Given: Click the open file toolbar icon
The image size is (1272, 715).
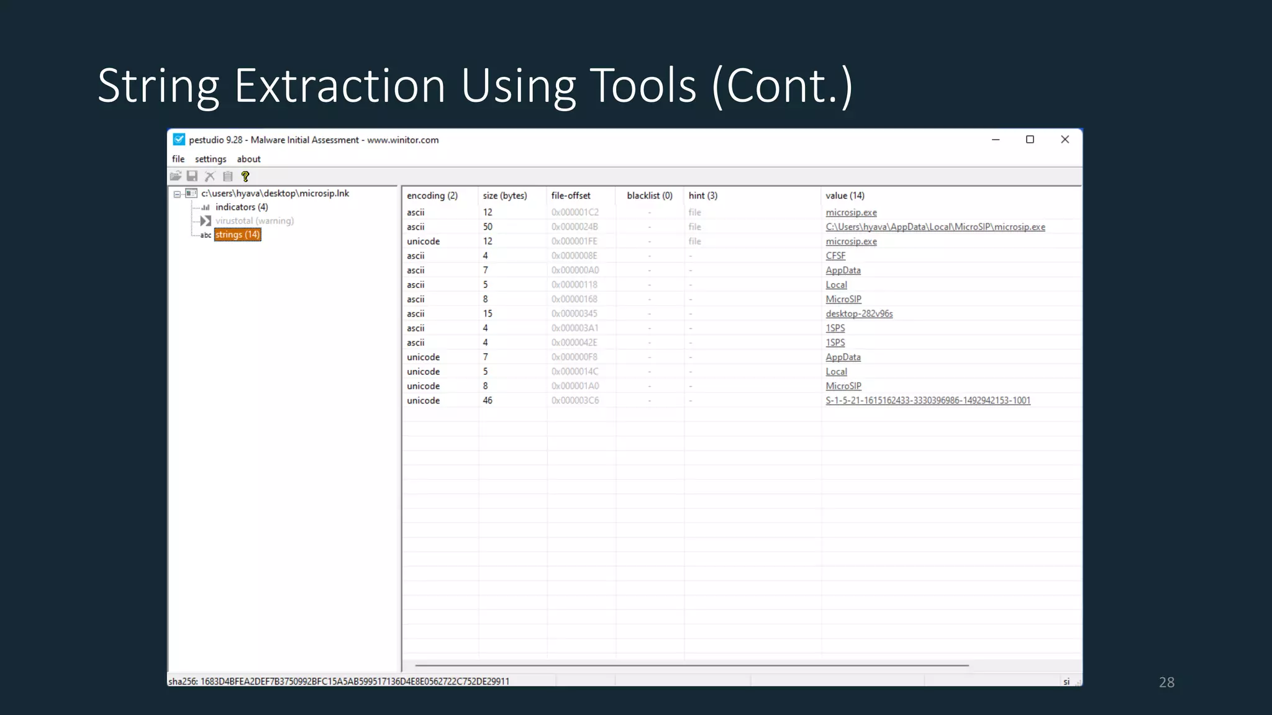Looking at the screenshot, I should pos(176,176).
